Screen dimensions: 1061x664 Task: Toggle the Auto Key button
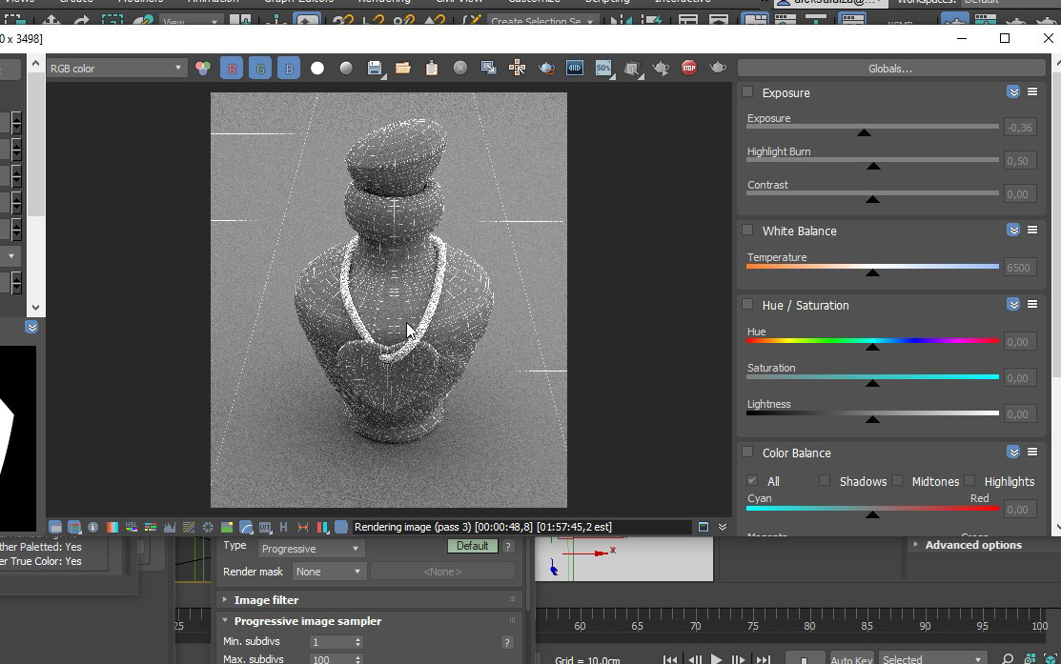pos(851,658)
